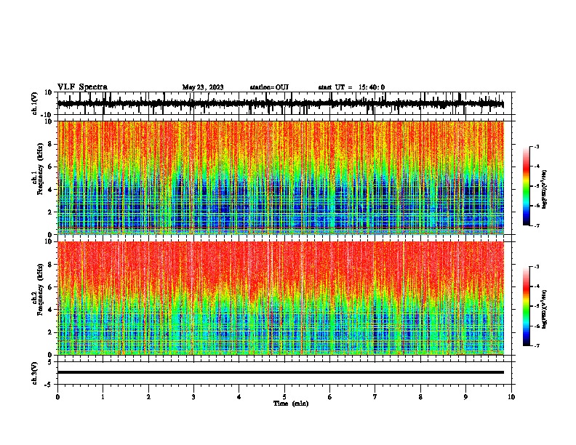Viewport: 576px width, 445px height.
Task: Click the time axis tick label '1'
Action: coord(103,397)
